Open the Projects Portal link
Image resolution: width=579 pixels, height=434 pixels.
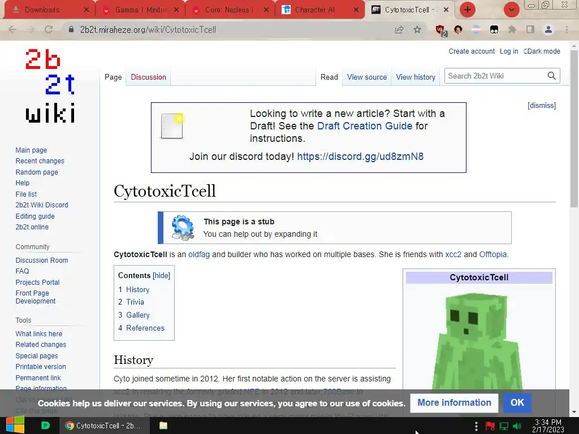37,283
